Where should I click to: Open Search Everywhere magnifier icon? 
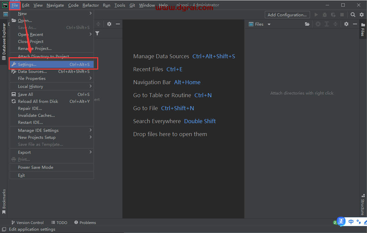[353, 15]
